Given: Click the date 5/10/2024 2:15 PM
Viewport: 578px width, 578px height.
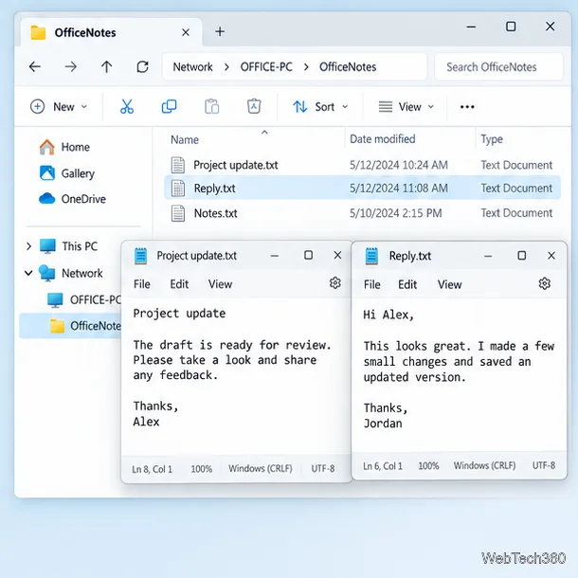Looking at the screenshot, I should [x=395, y=213].
